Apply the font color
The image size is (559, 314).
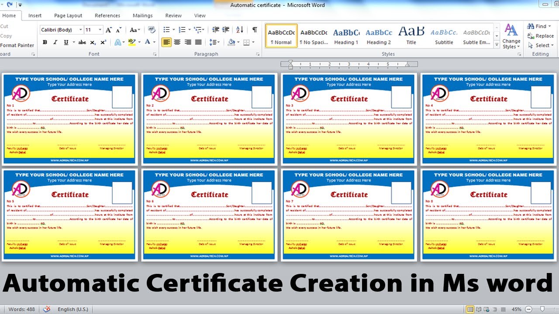pyautogui.click(x=148, y=42)
